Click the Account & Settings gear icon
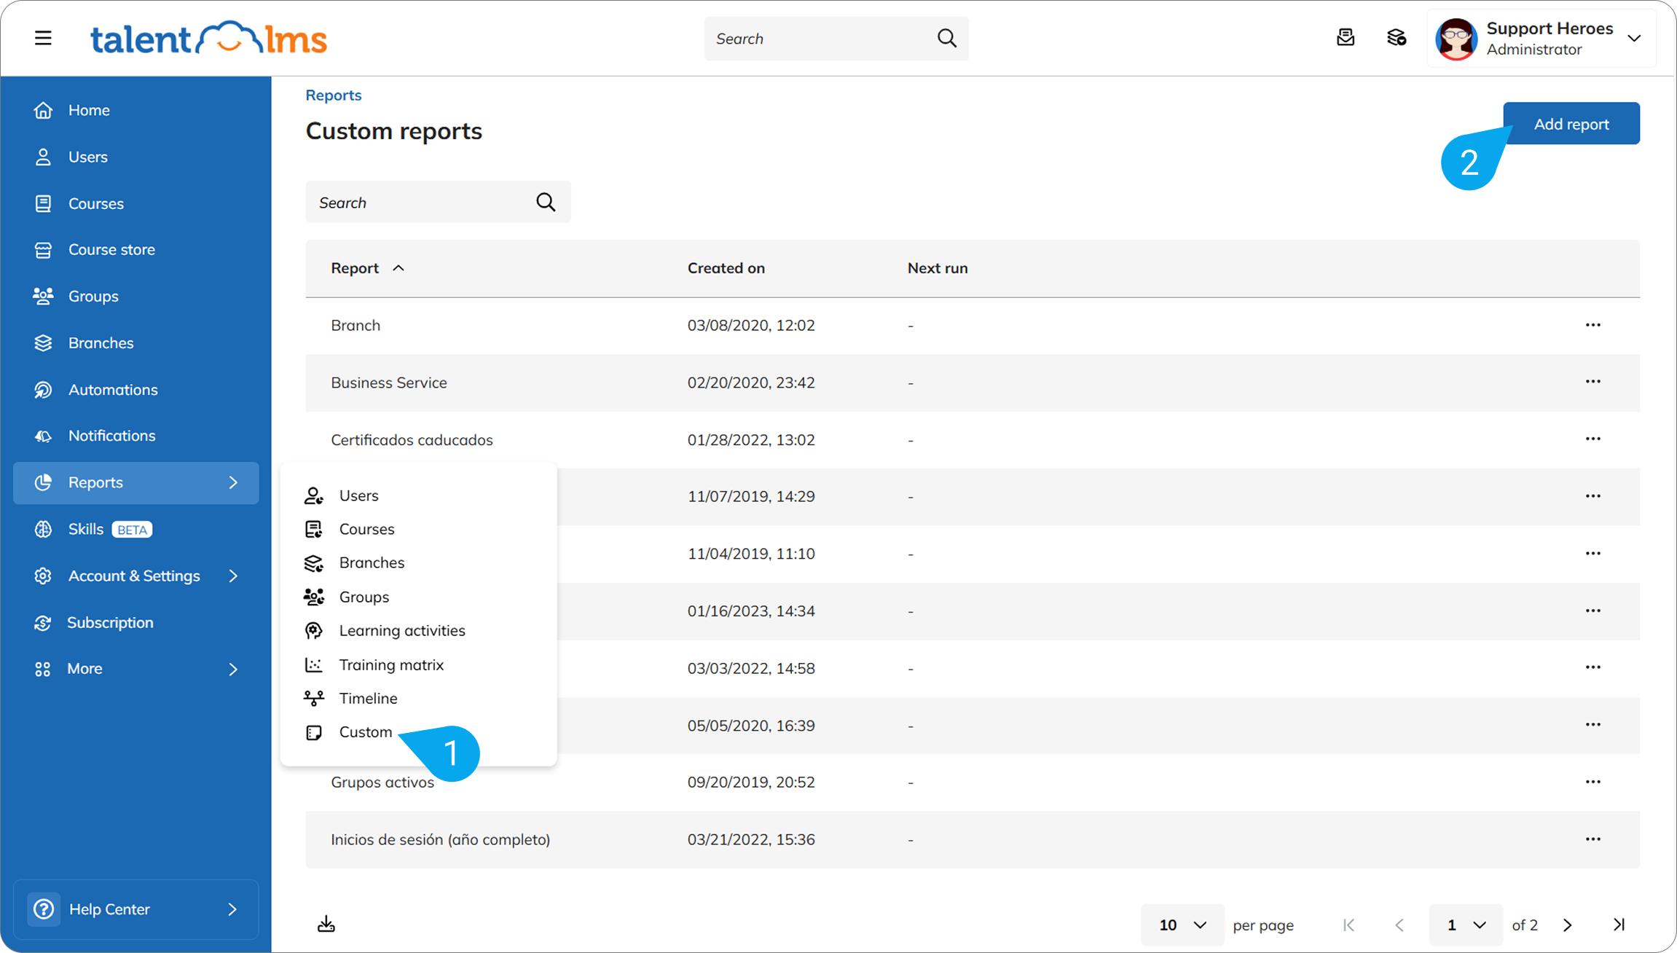This screenshot has width=1677, height=953. (43, 576)
